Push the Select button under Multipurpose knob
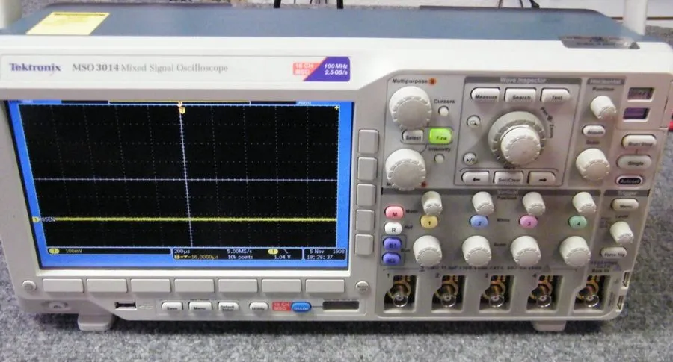This screenshot has width=673, height=362. (x=413, y=137)
